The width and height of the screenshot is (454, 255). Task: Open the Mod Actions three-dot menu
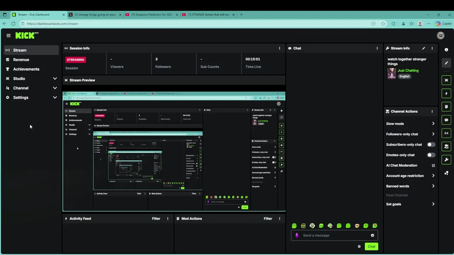click(x=279, y=219)
